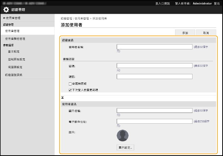Screen dimensions: 223x156
Task: Open 使用者管理 in the sidebar
Action: (13, 31)
